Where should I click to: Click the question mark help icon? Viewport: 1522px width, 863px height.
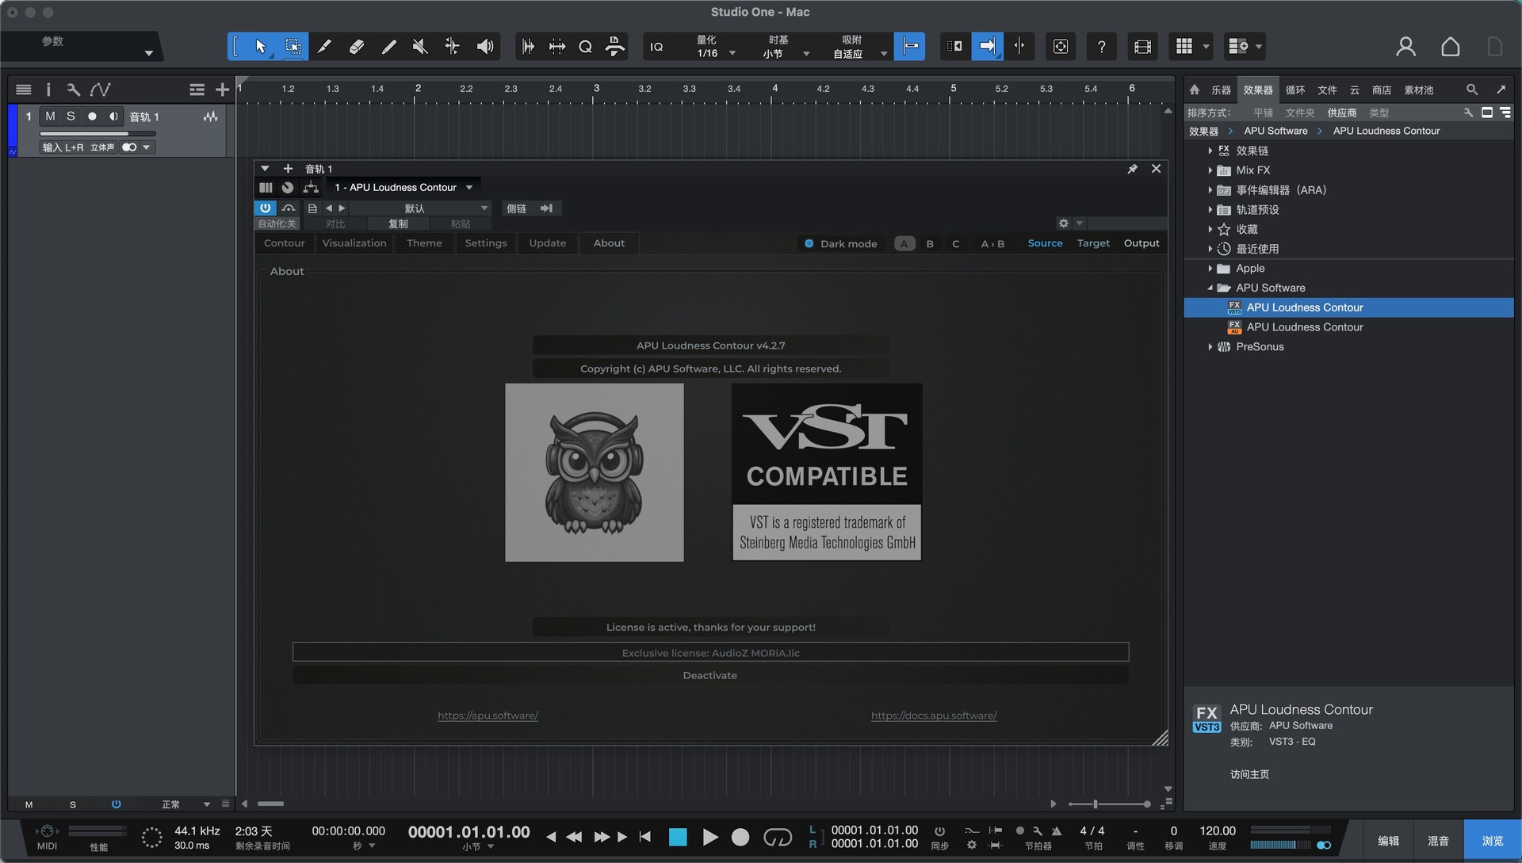click(x=1101, y=47)
